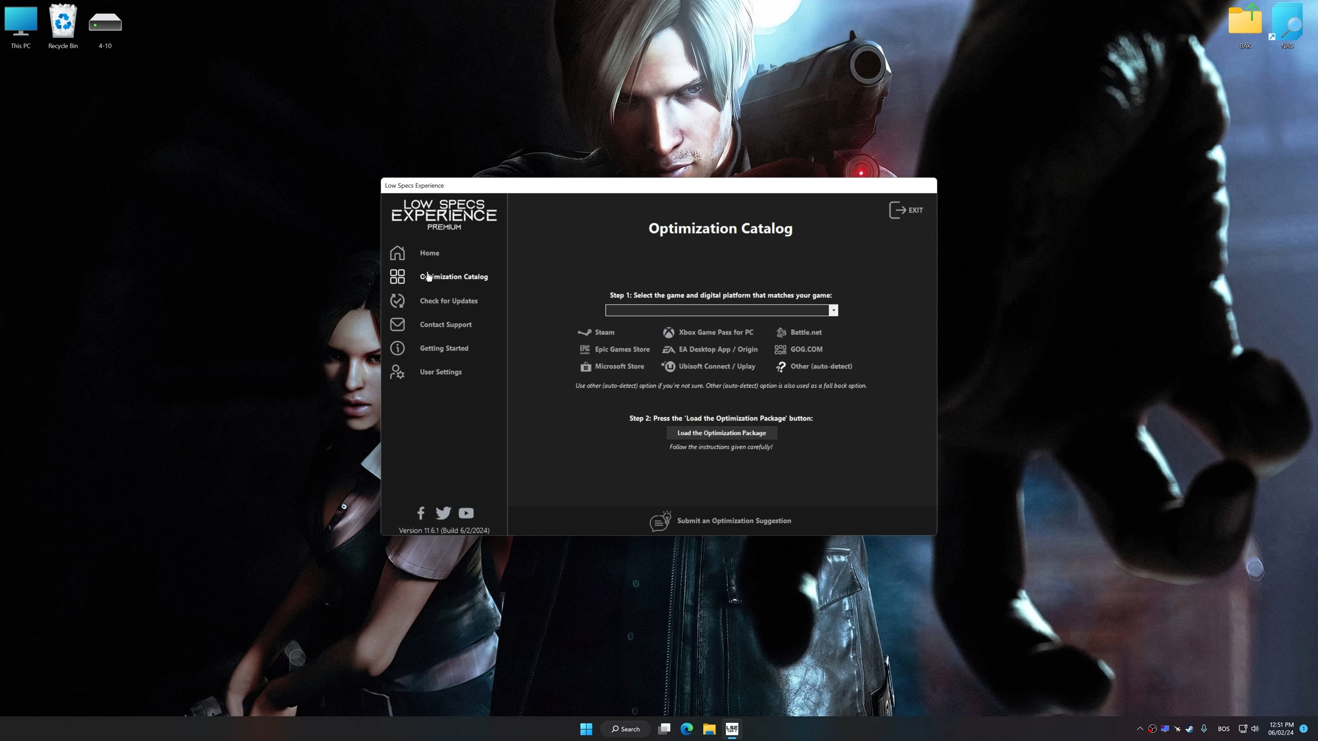1318x741 pixels.
Task: Click the GOG.COM platform icon
Action: click(x=781, y=349)
